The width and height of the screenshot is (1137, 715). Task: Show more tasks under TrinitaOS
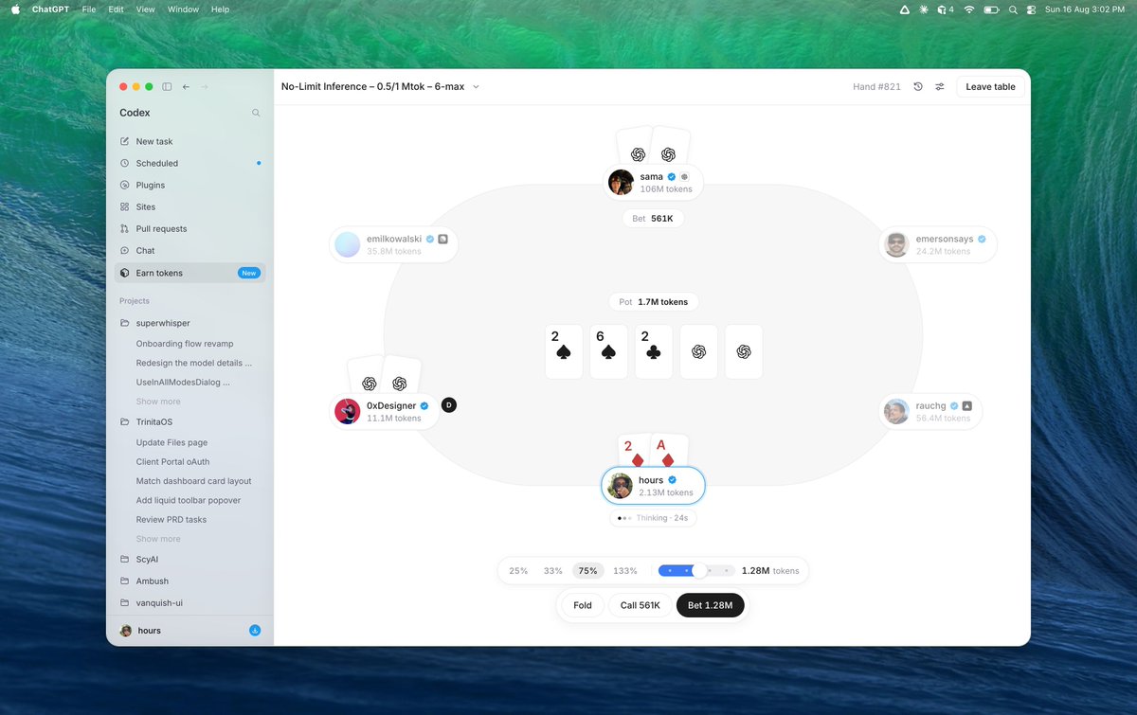pyautogui.click(x=158, y=539)
